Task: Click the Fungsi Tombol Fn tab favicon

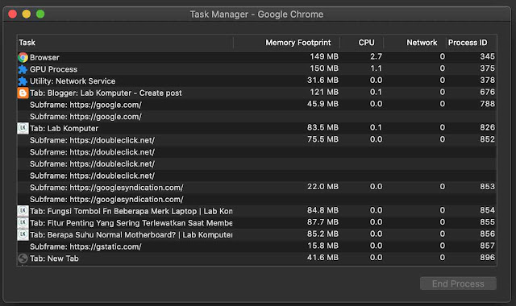Action: 23,211
